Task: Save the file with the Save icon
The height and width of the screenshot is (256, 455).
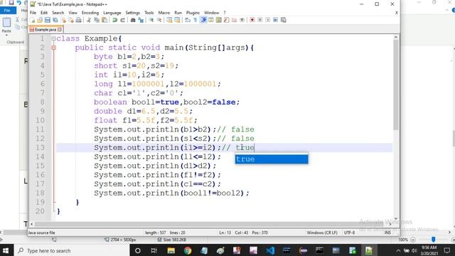Action: click(48, 20)
